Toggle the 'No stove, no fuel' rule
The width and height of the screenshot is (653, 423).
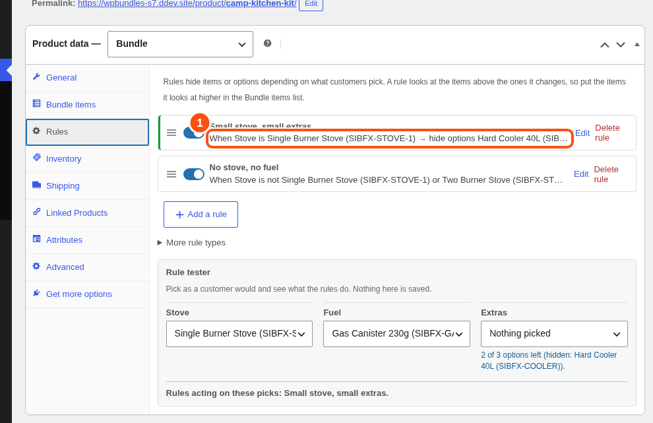click(x=194, y=174)
